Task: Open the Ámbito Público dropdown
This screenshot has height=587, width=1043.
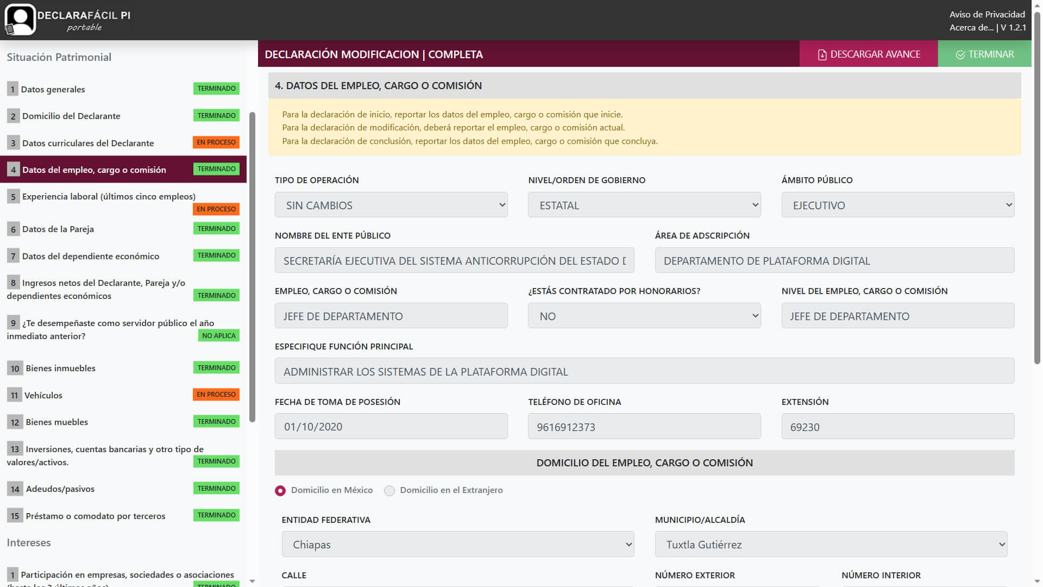Action: pos(898,205)
